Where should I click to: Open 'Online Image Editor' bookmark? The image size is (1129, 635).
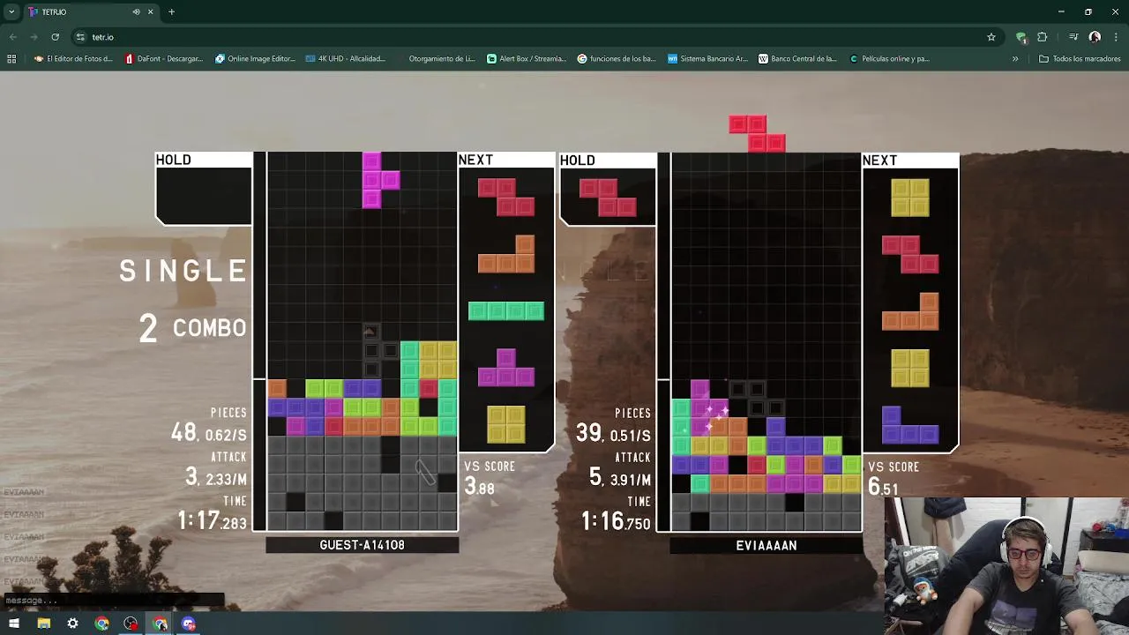(255, 59)
